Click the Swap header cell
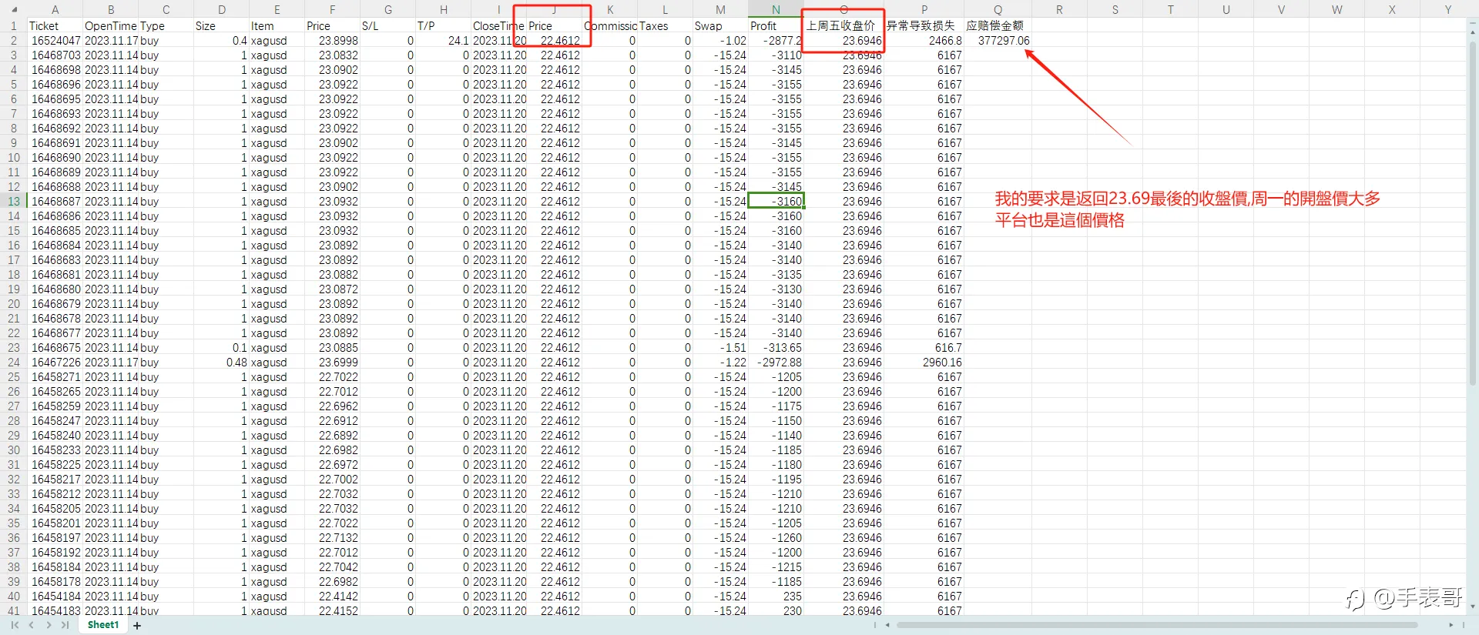 [x=721, y=25]
